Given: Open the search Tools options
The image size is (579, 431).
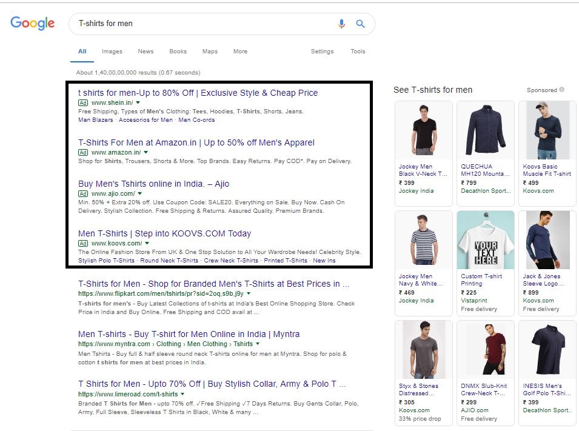Looking at the screenshot, I should (x=358, y=52).
